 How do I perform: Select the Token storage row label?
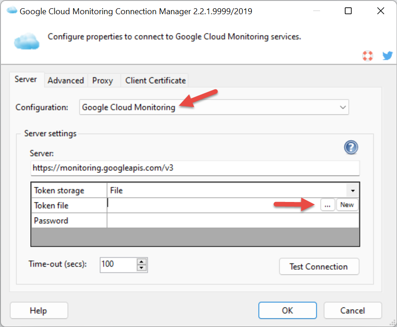69,191
